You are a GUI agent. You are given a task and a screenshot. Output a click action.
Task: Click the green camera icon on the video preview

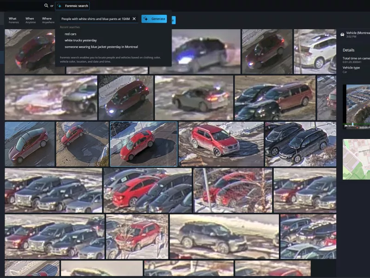[x=345, y=126]
